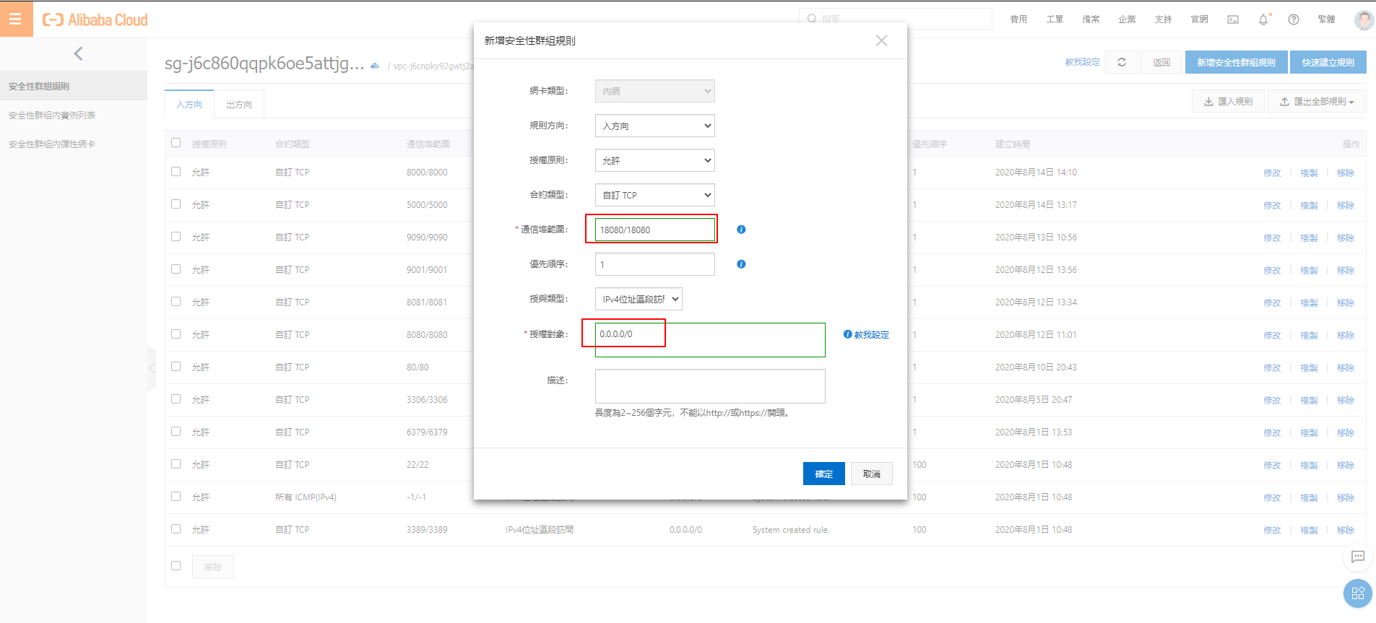Click the 新增安全性群組規則 button

pyautogui.click(x=1237, y=62)
